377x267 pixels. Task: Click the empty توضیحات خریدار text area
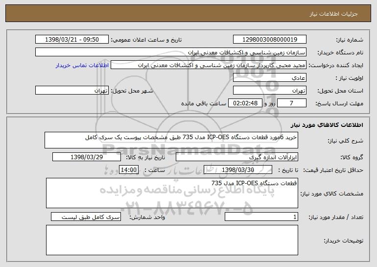coord(172,240)
